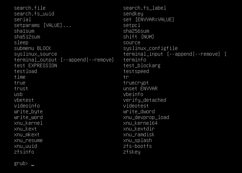Select the xnu_kernel64 command

(x=140, y=123)
